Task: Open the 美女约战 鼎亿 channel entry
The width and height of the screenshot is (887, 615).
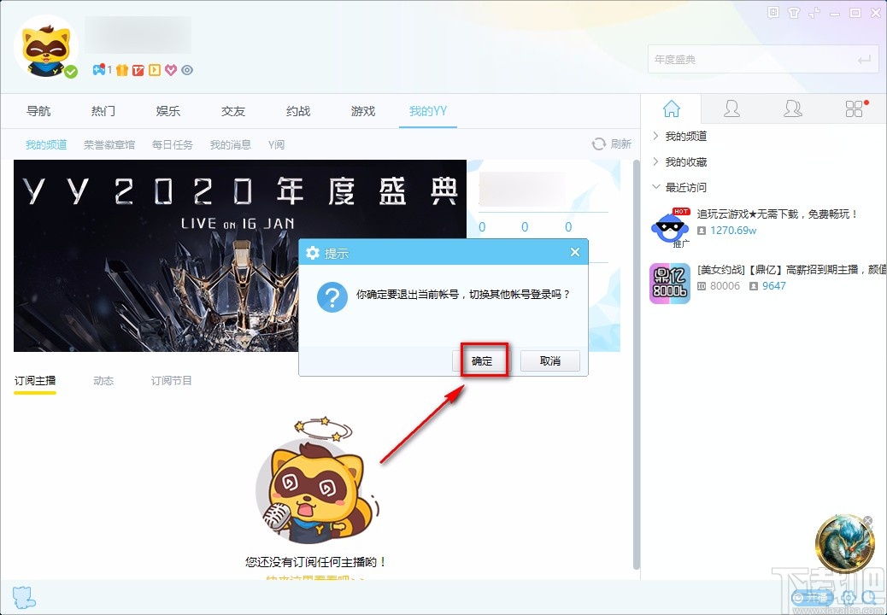Action: [791, 270]
